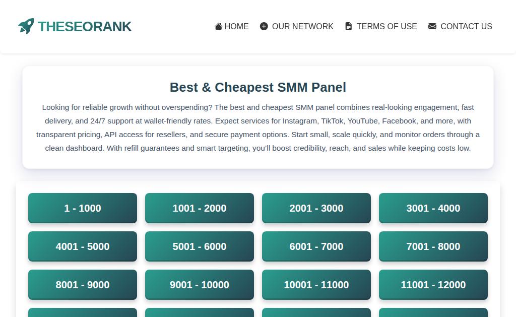
Task: Click the Best & Cheapest SMM Panel heading
Action: [x=258, y=87]
